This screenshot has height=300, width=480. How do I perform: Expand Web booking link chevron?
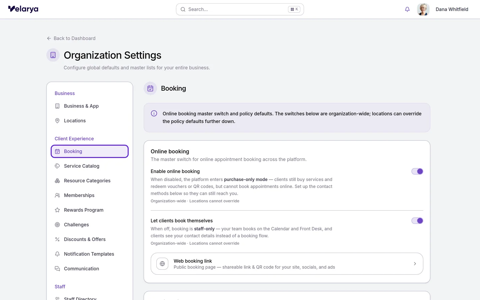pyautogui.click(x=415, y=264)
